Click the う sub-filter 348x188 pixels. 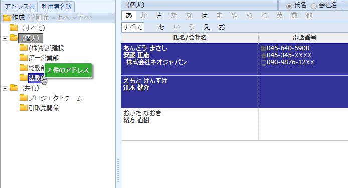click(x=192, y=27)
